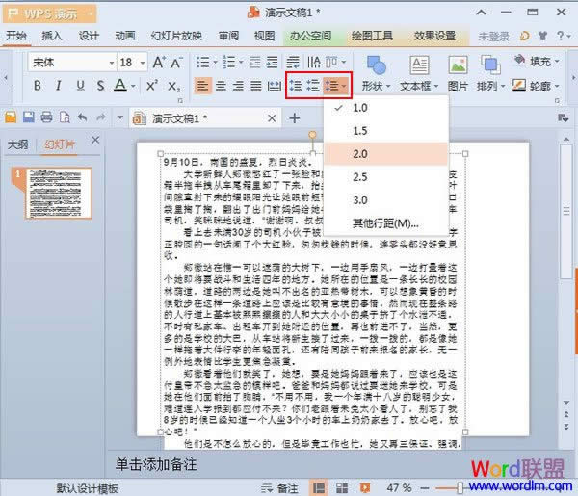The image size is (578, 496).
Task: Increase paragraph spacing icon
Action: point(296,86)
